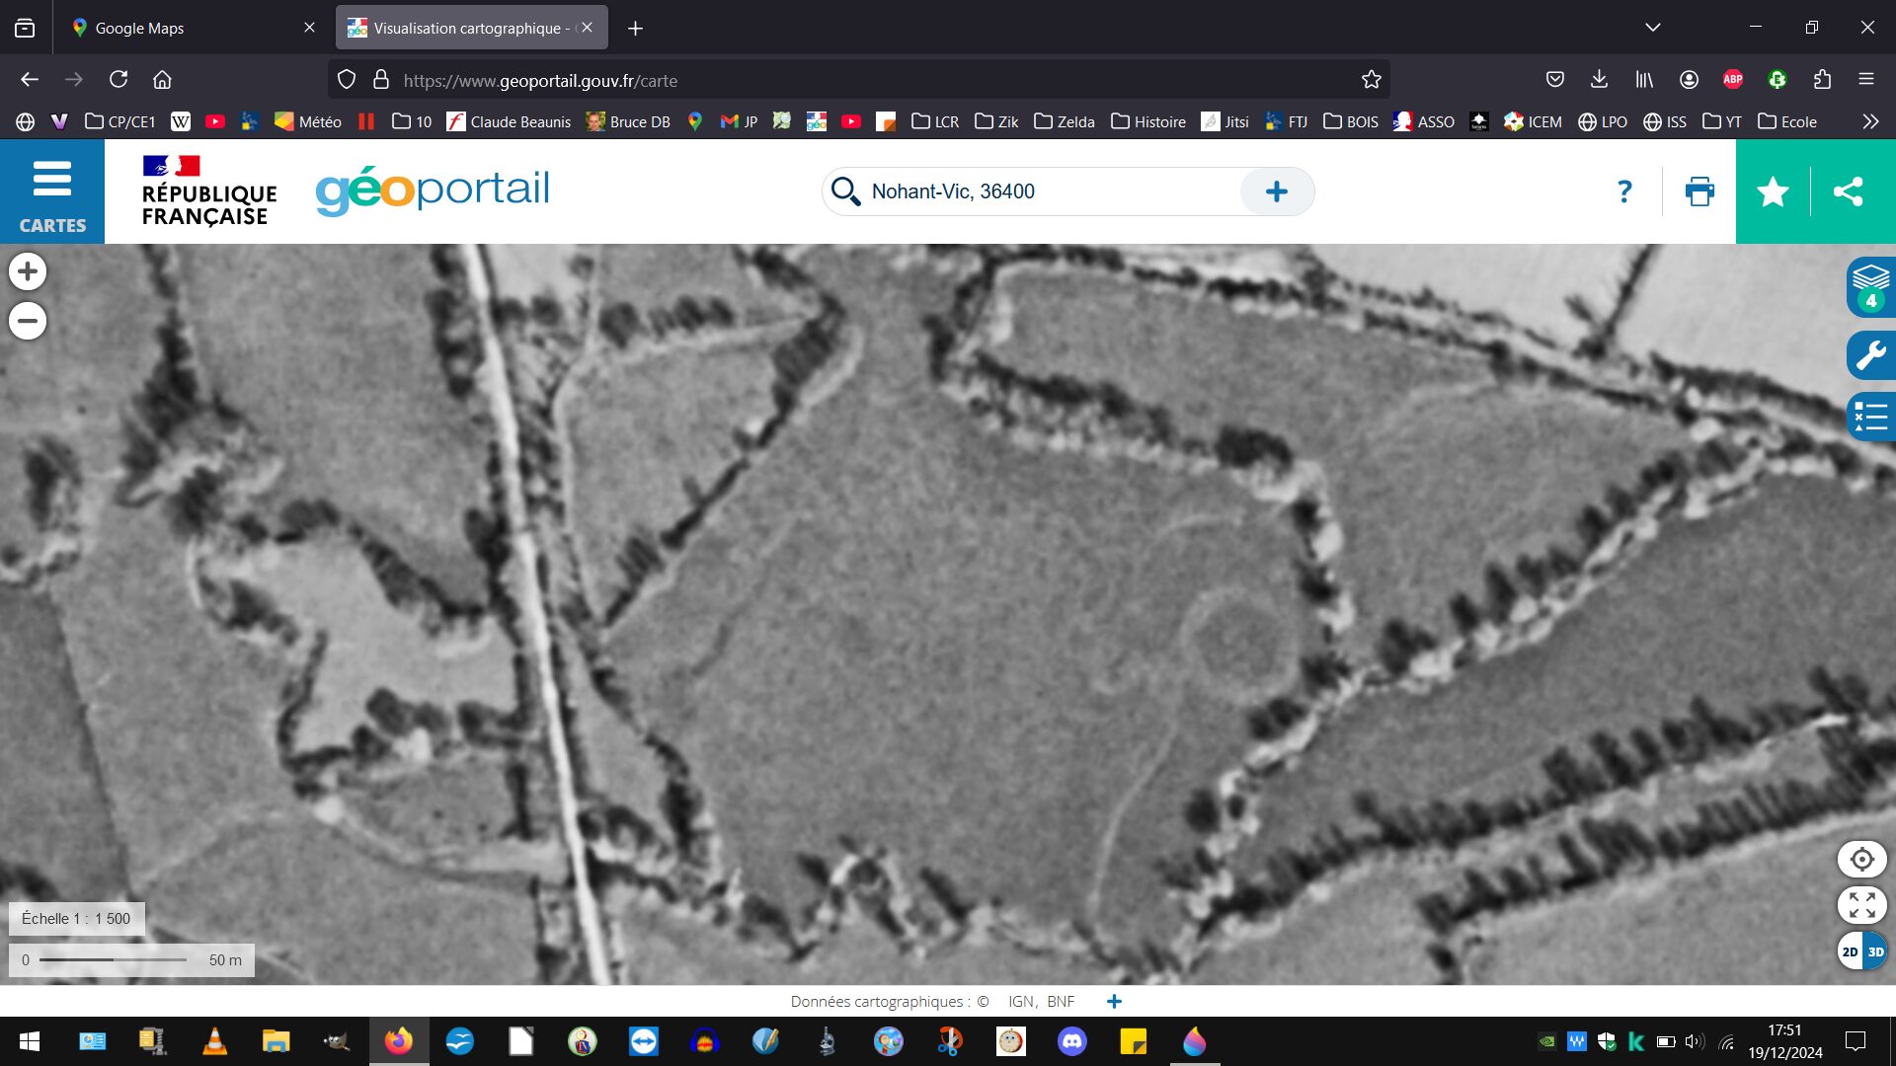The width and height of the screenshot is (1896, 1066).
Task: Print the map via the printer icon
Action: (x=1699, y=191)
